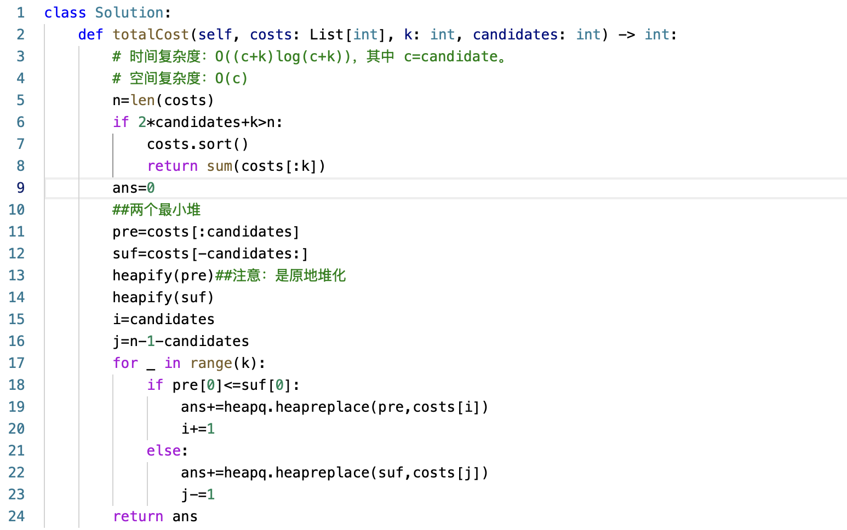Click the time complexity comment on line 3

(x=307, y=56)
